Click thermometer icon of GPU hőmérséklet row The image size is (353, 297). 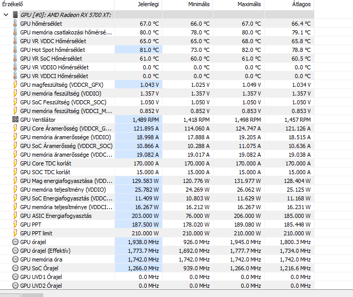(x=15, y=24)
